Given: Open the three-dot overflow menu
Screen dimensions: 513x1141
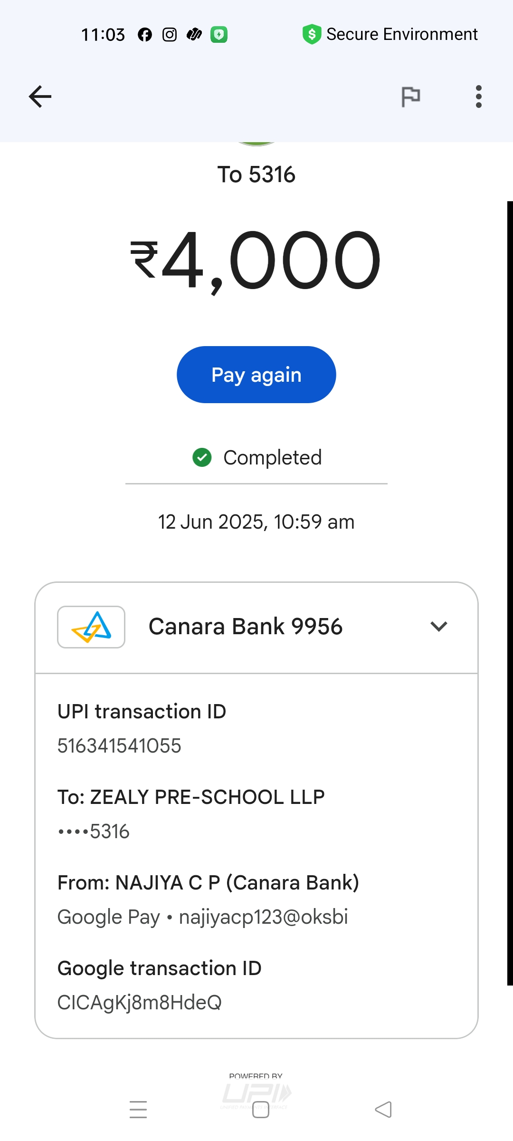Looking at the screenshot, I should point(478,97).
